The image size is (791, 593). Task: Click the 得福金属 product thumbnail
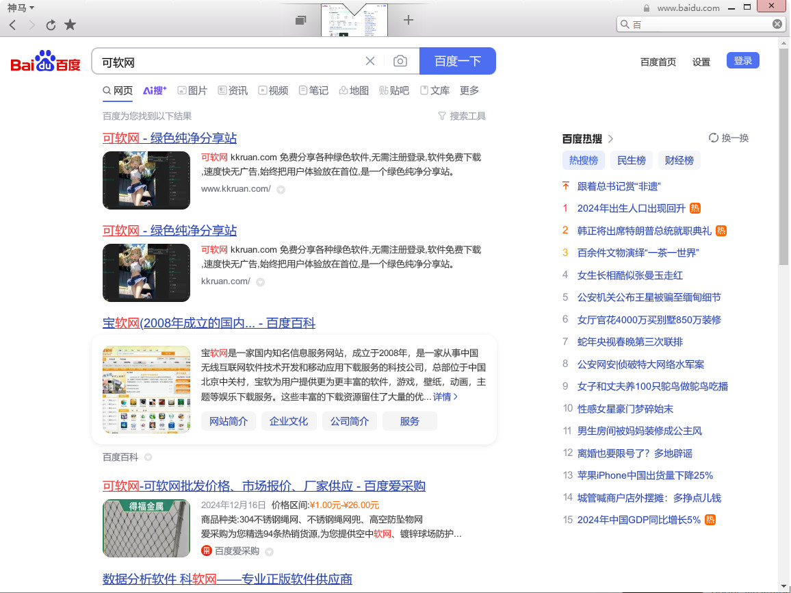146,528
